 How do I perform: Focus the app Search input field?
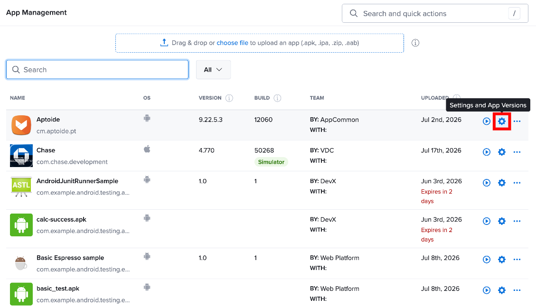pyautogui.click(x=97, y=70)
